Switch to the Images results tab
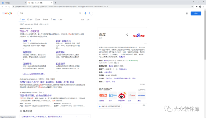The height and width of the screenshot is (118, 206). point(30,19)
